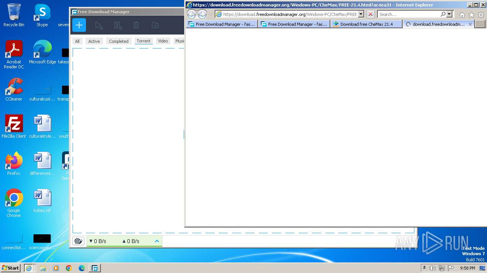This screenshot has height=273, width=487.
Task: Click the add download plus button
Action: [79, 25]
